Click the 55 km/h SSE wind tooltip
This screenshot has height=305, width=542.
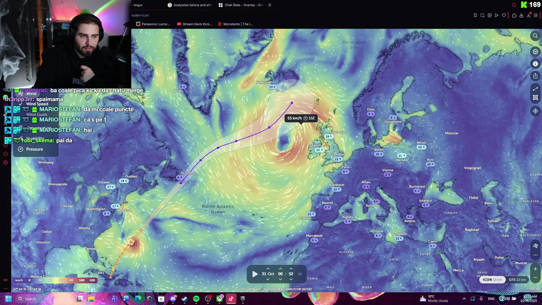tap(301, 118)
